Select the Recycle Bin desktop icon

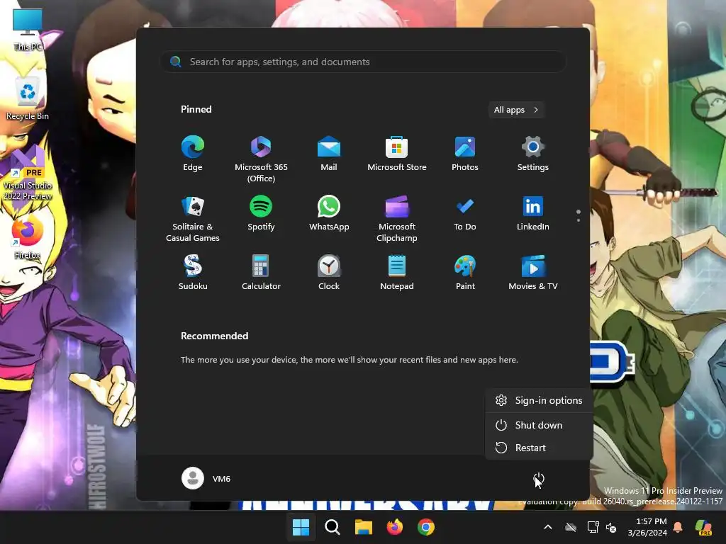tap(28, 99)
